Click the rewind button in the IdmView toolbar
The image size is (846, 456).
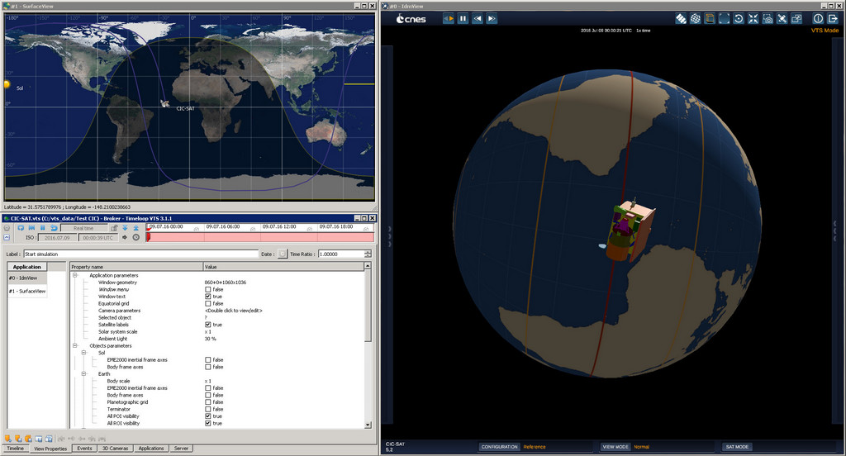point(477,18)
